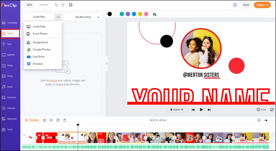Select the @MERTON SISTERS text on canvas
This screenshot has height=151, width=276.
(201, 75)
